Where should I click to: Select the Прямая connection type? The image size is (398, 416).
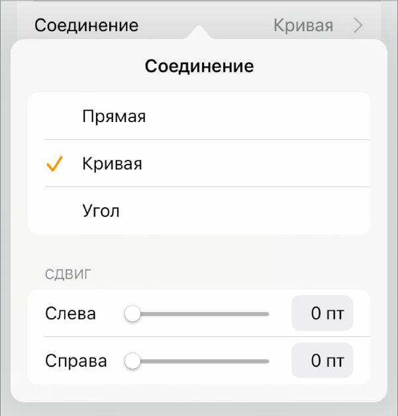coord(114,117)
